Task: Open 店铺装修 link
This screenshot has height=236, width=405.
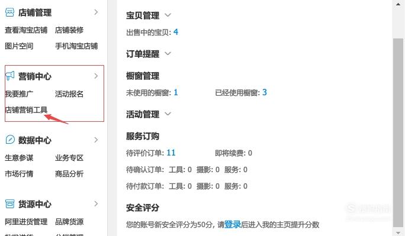Action: point(69,30)
